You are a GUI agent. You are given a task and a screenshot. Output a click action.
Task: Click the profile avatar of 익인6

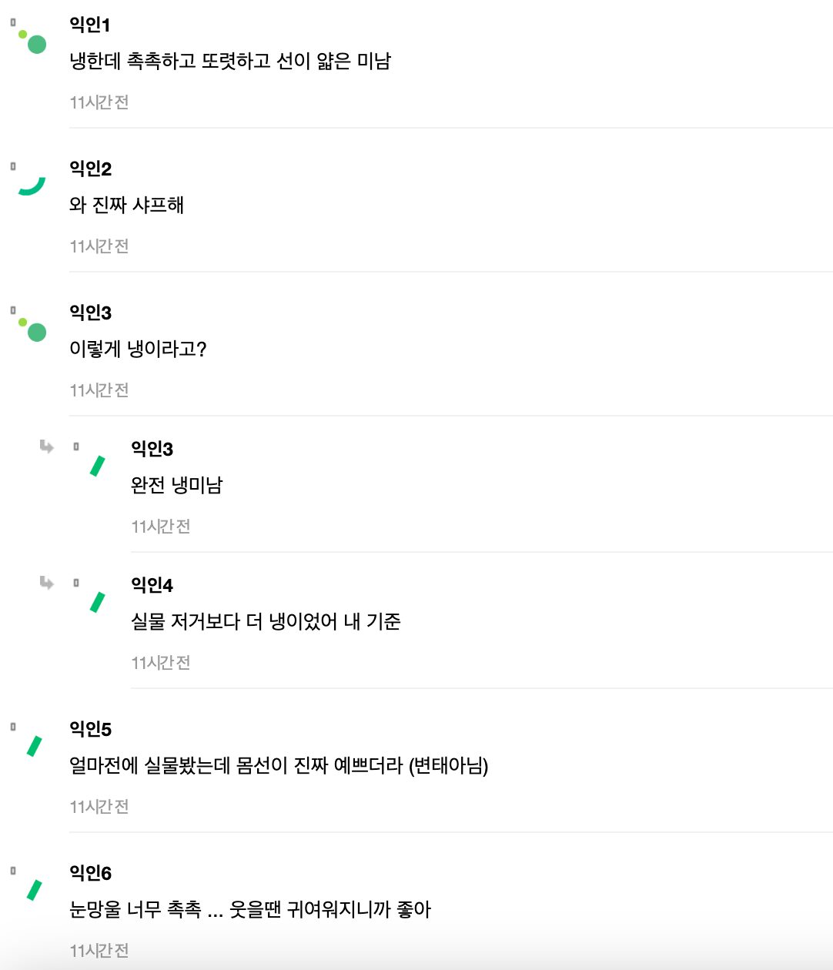(35, 890)
